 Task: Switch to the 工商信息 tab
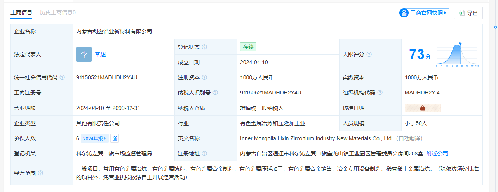pos(21,12)
